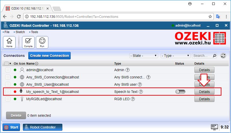Screen dimensions: 231x133
Task: Click the Status column header
Action: coord(179,63)
